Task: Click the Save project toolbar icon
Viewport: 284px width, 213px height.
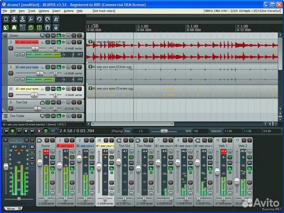Action: (23, 19)
